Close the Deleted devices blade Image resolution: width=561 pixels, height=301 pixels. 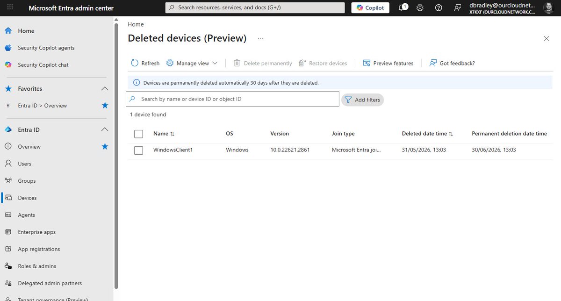(x=547, y=39)
